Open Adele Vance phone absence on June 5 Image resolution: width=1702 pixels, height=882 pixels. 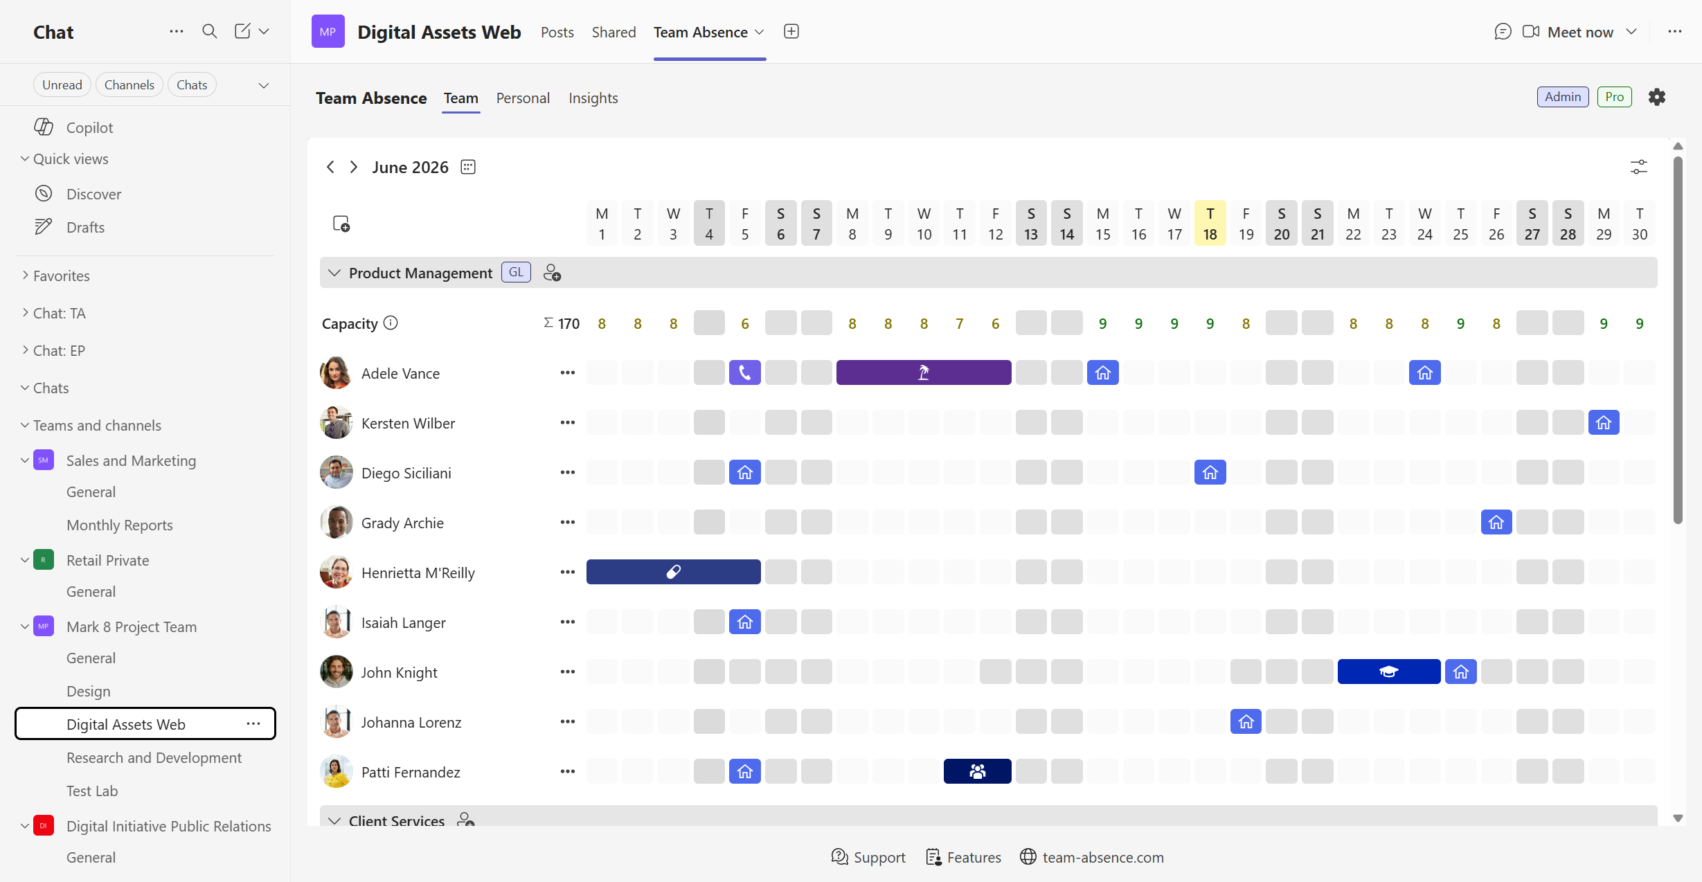pyautogui.click(x=745, y=372)
